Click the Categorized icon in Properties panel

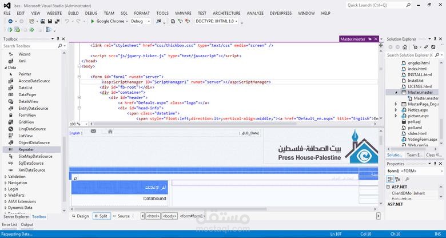(x=390, y=179)
